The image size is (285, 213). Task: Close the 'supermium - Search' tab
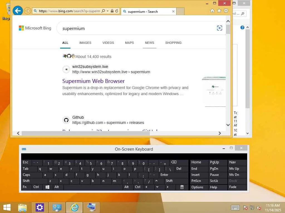[x=173, y=11]
